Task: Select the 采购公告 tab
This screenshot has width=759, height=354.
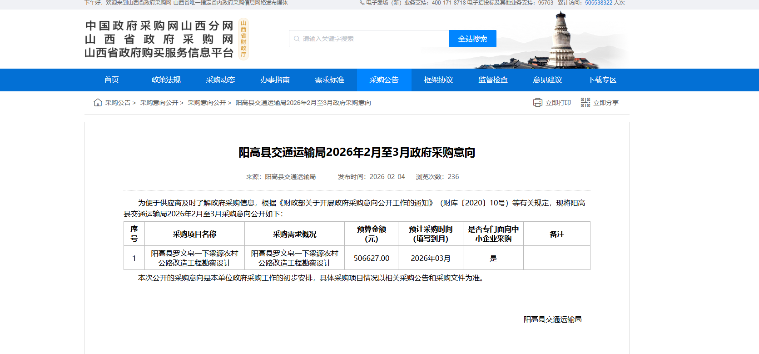Action: pos(384,80)
